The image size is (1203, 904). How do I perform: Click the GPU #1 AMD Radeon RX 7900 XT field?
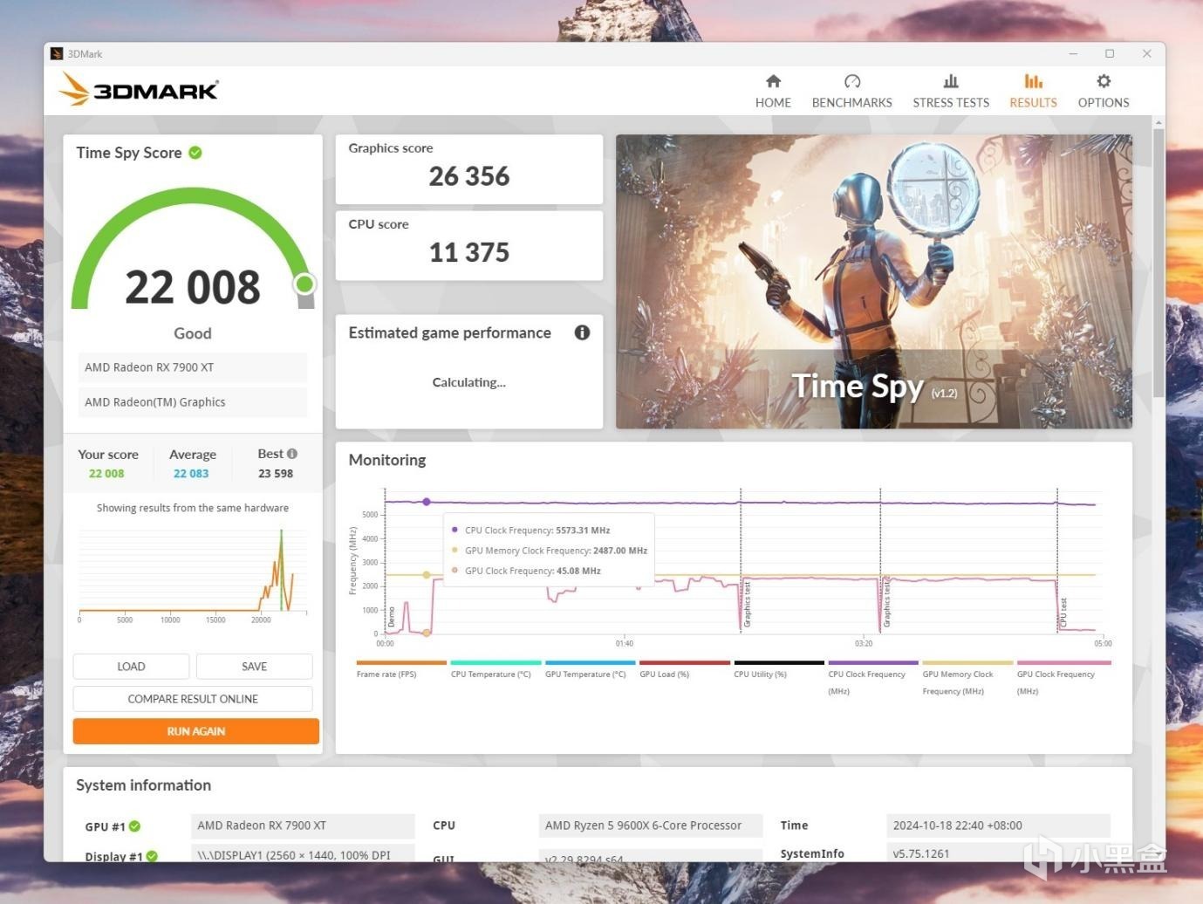click(303, 825)
